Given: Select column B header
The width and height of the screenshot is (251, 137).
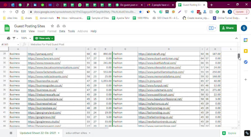Looking at the screenshot, I should click(56, 49).
